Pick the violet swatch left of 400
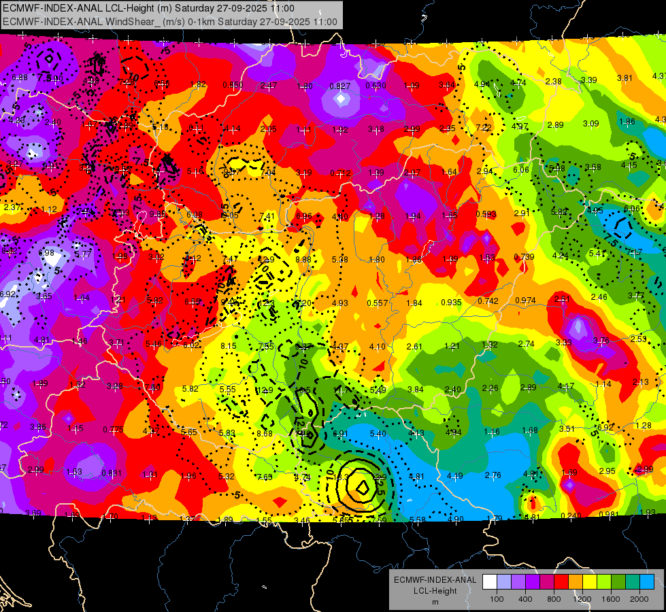 tap(518, 581)
